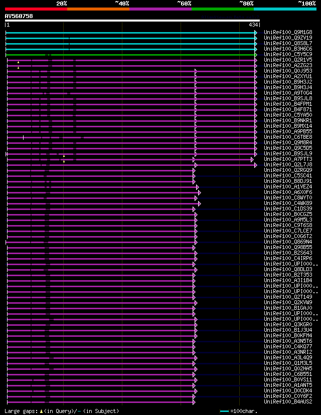Screen dimensions: 321x415
Task: Click the AV560758 query name
Action: click(x=19, y=16)
